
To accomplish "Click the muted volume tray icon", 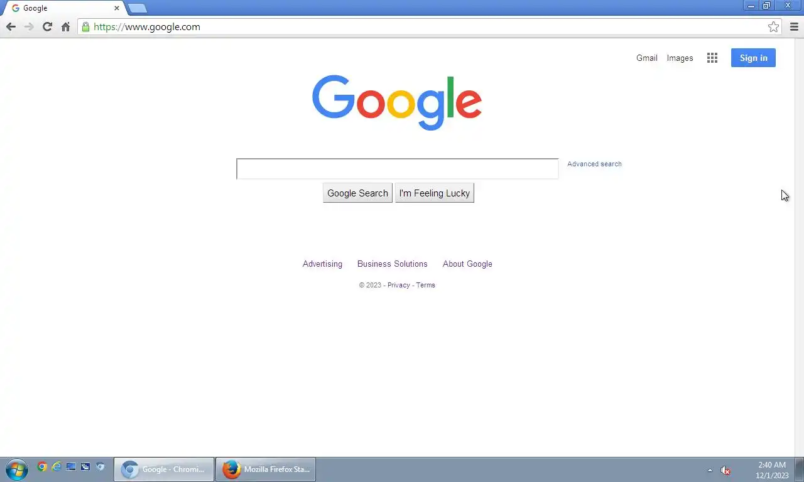I will pyautogui.click(x=725, y=470).
